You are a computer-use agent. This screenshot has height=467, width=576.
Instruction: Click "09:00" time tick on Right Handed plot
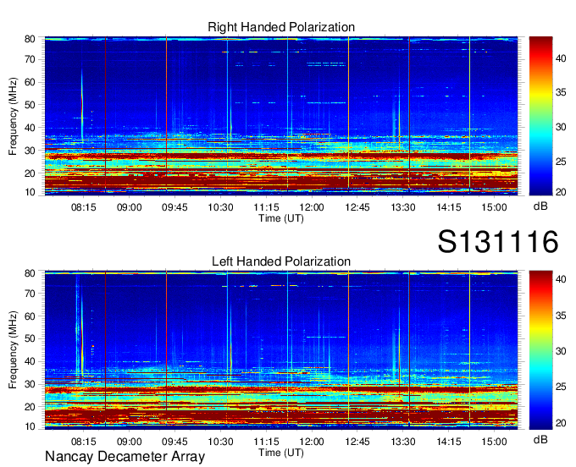coord(130,207)
